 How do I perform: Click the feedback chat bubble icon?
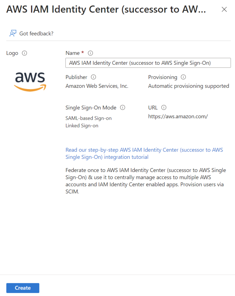point(13,33)
